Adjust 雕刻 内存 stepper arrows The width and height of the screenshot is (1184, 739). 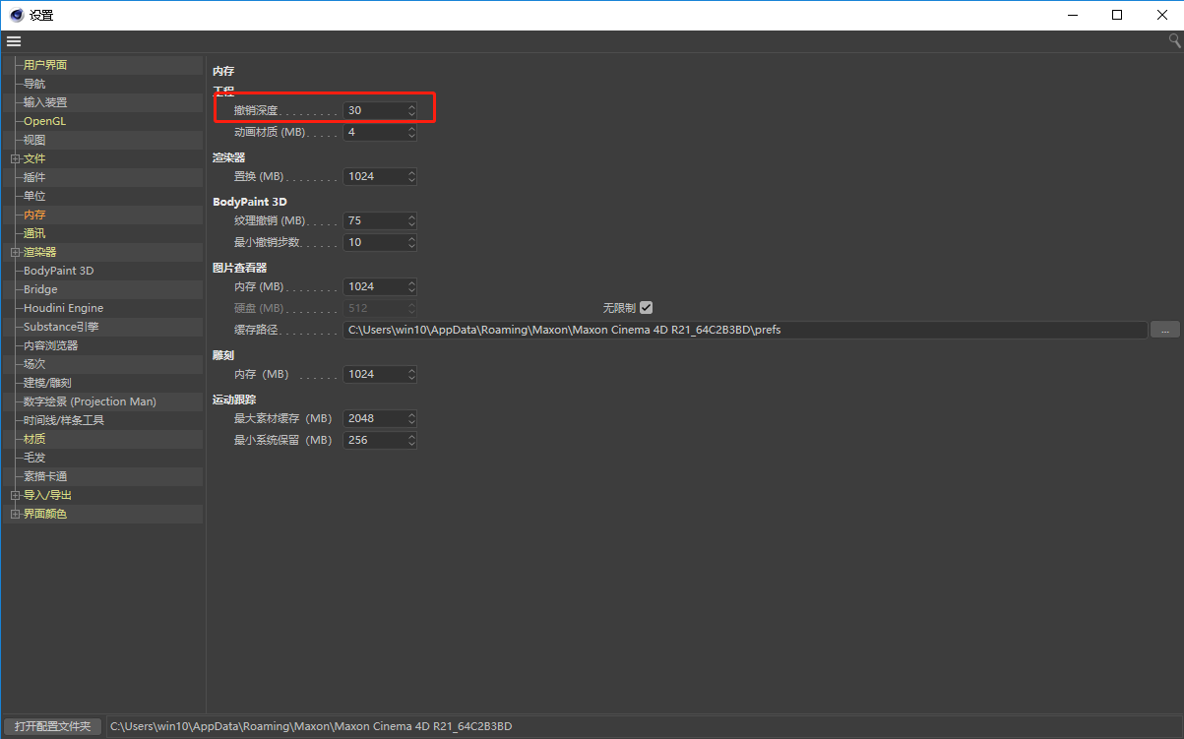pyautogui.click(x=411, y=374)
